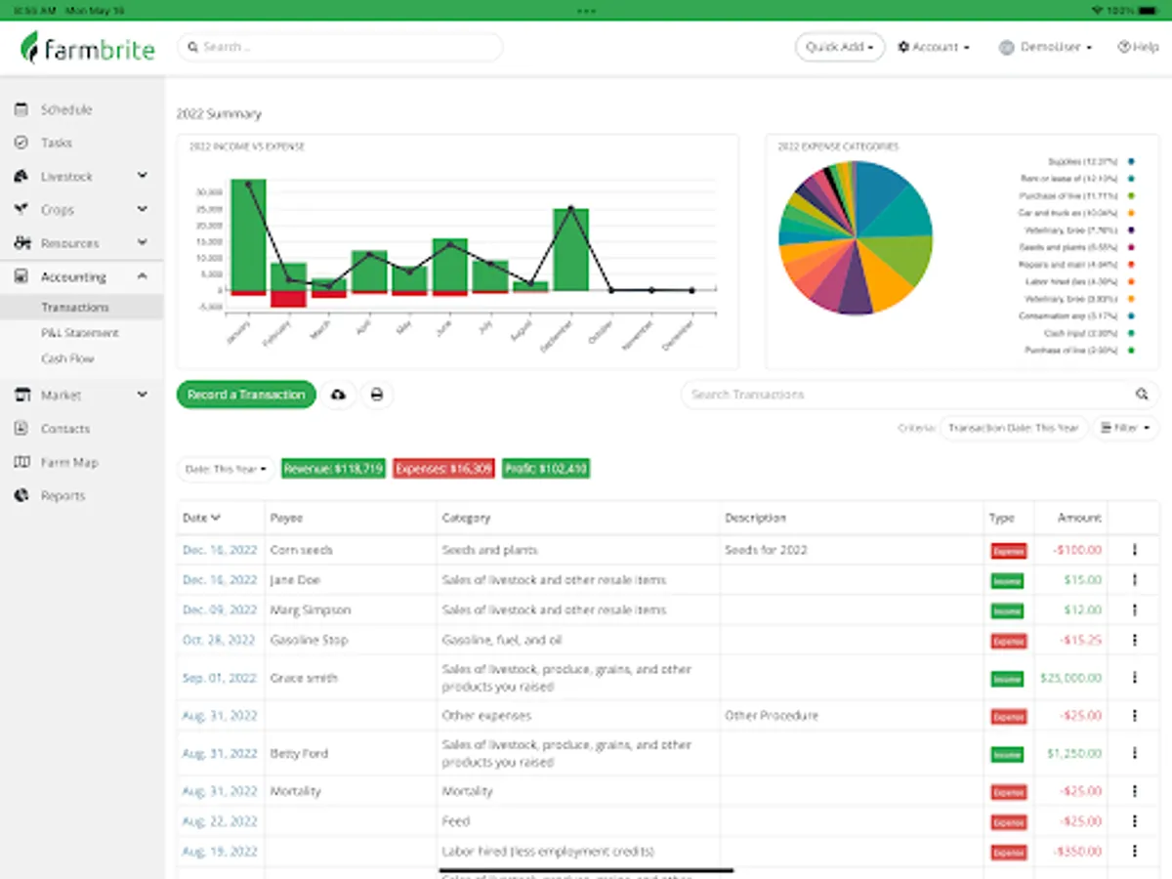Click the Resources tractor icon
This screenshot has height=879, width=1172.
coord(21,243)
